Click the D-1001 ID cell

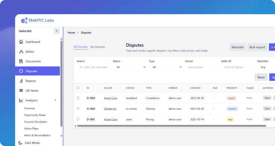click(91, 120)
